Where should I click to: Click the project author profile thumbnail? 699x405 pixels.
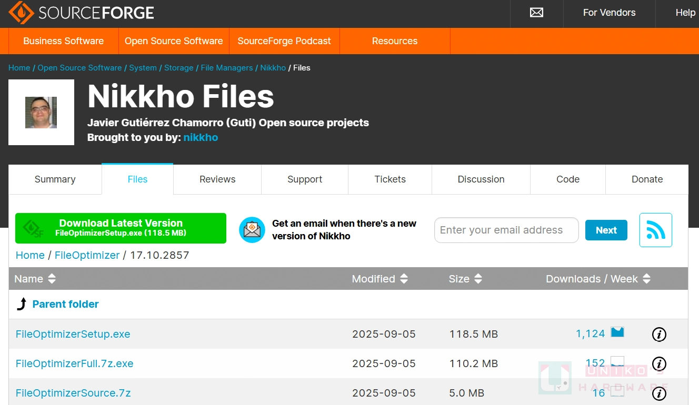pyautogui.click(x=41, y=113)
